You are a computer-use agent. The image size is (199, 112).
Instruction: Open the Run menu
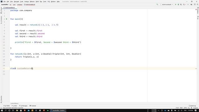pyautogui.click(x=41, y=2)
